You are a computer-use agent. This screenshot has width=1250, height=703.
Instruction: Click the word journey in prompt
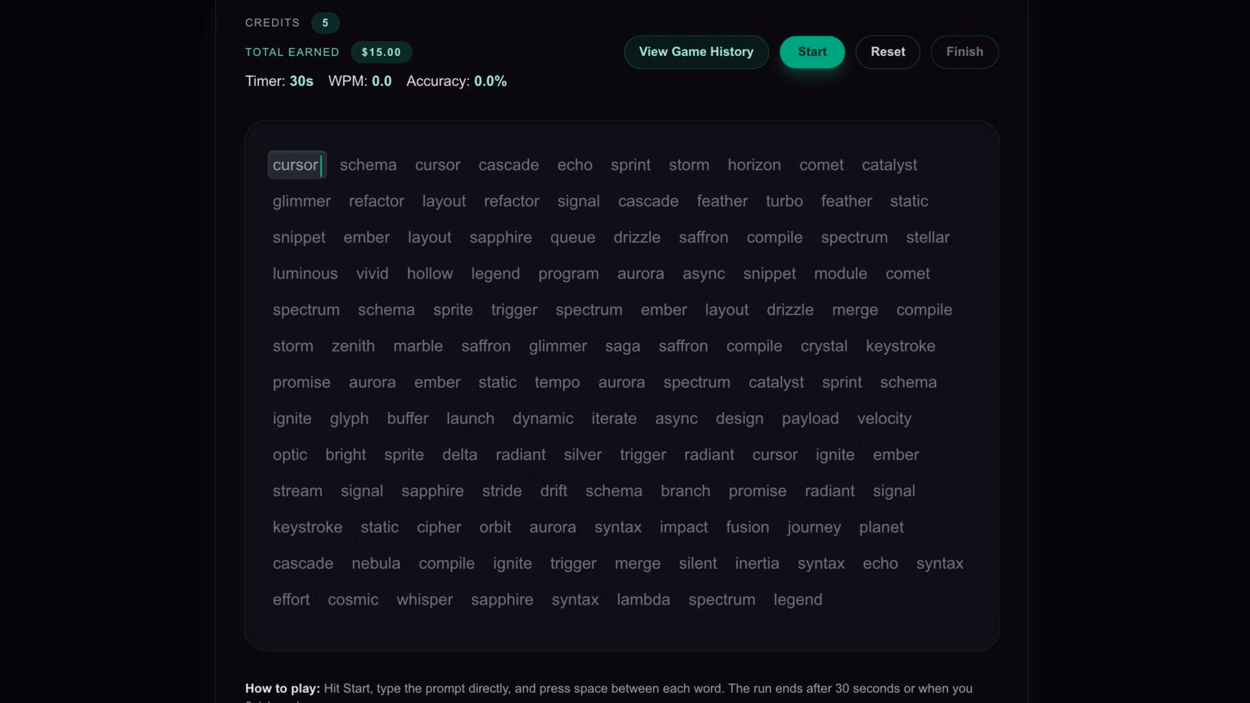coord(814,528)
